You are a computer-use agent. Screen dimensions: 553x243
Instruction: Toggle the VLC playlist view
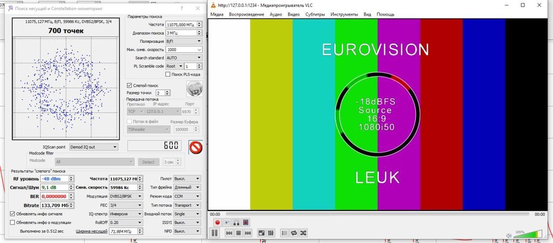[x=284, y=233]
